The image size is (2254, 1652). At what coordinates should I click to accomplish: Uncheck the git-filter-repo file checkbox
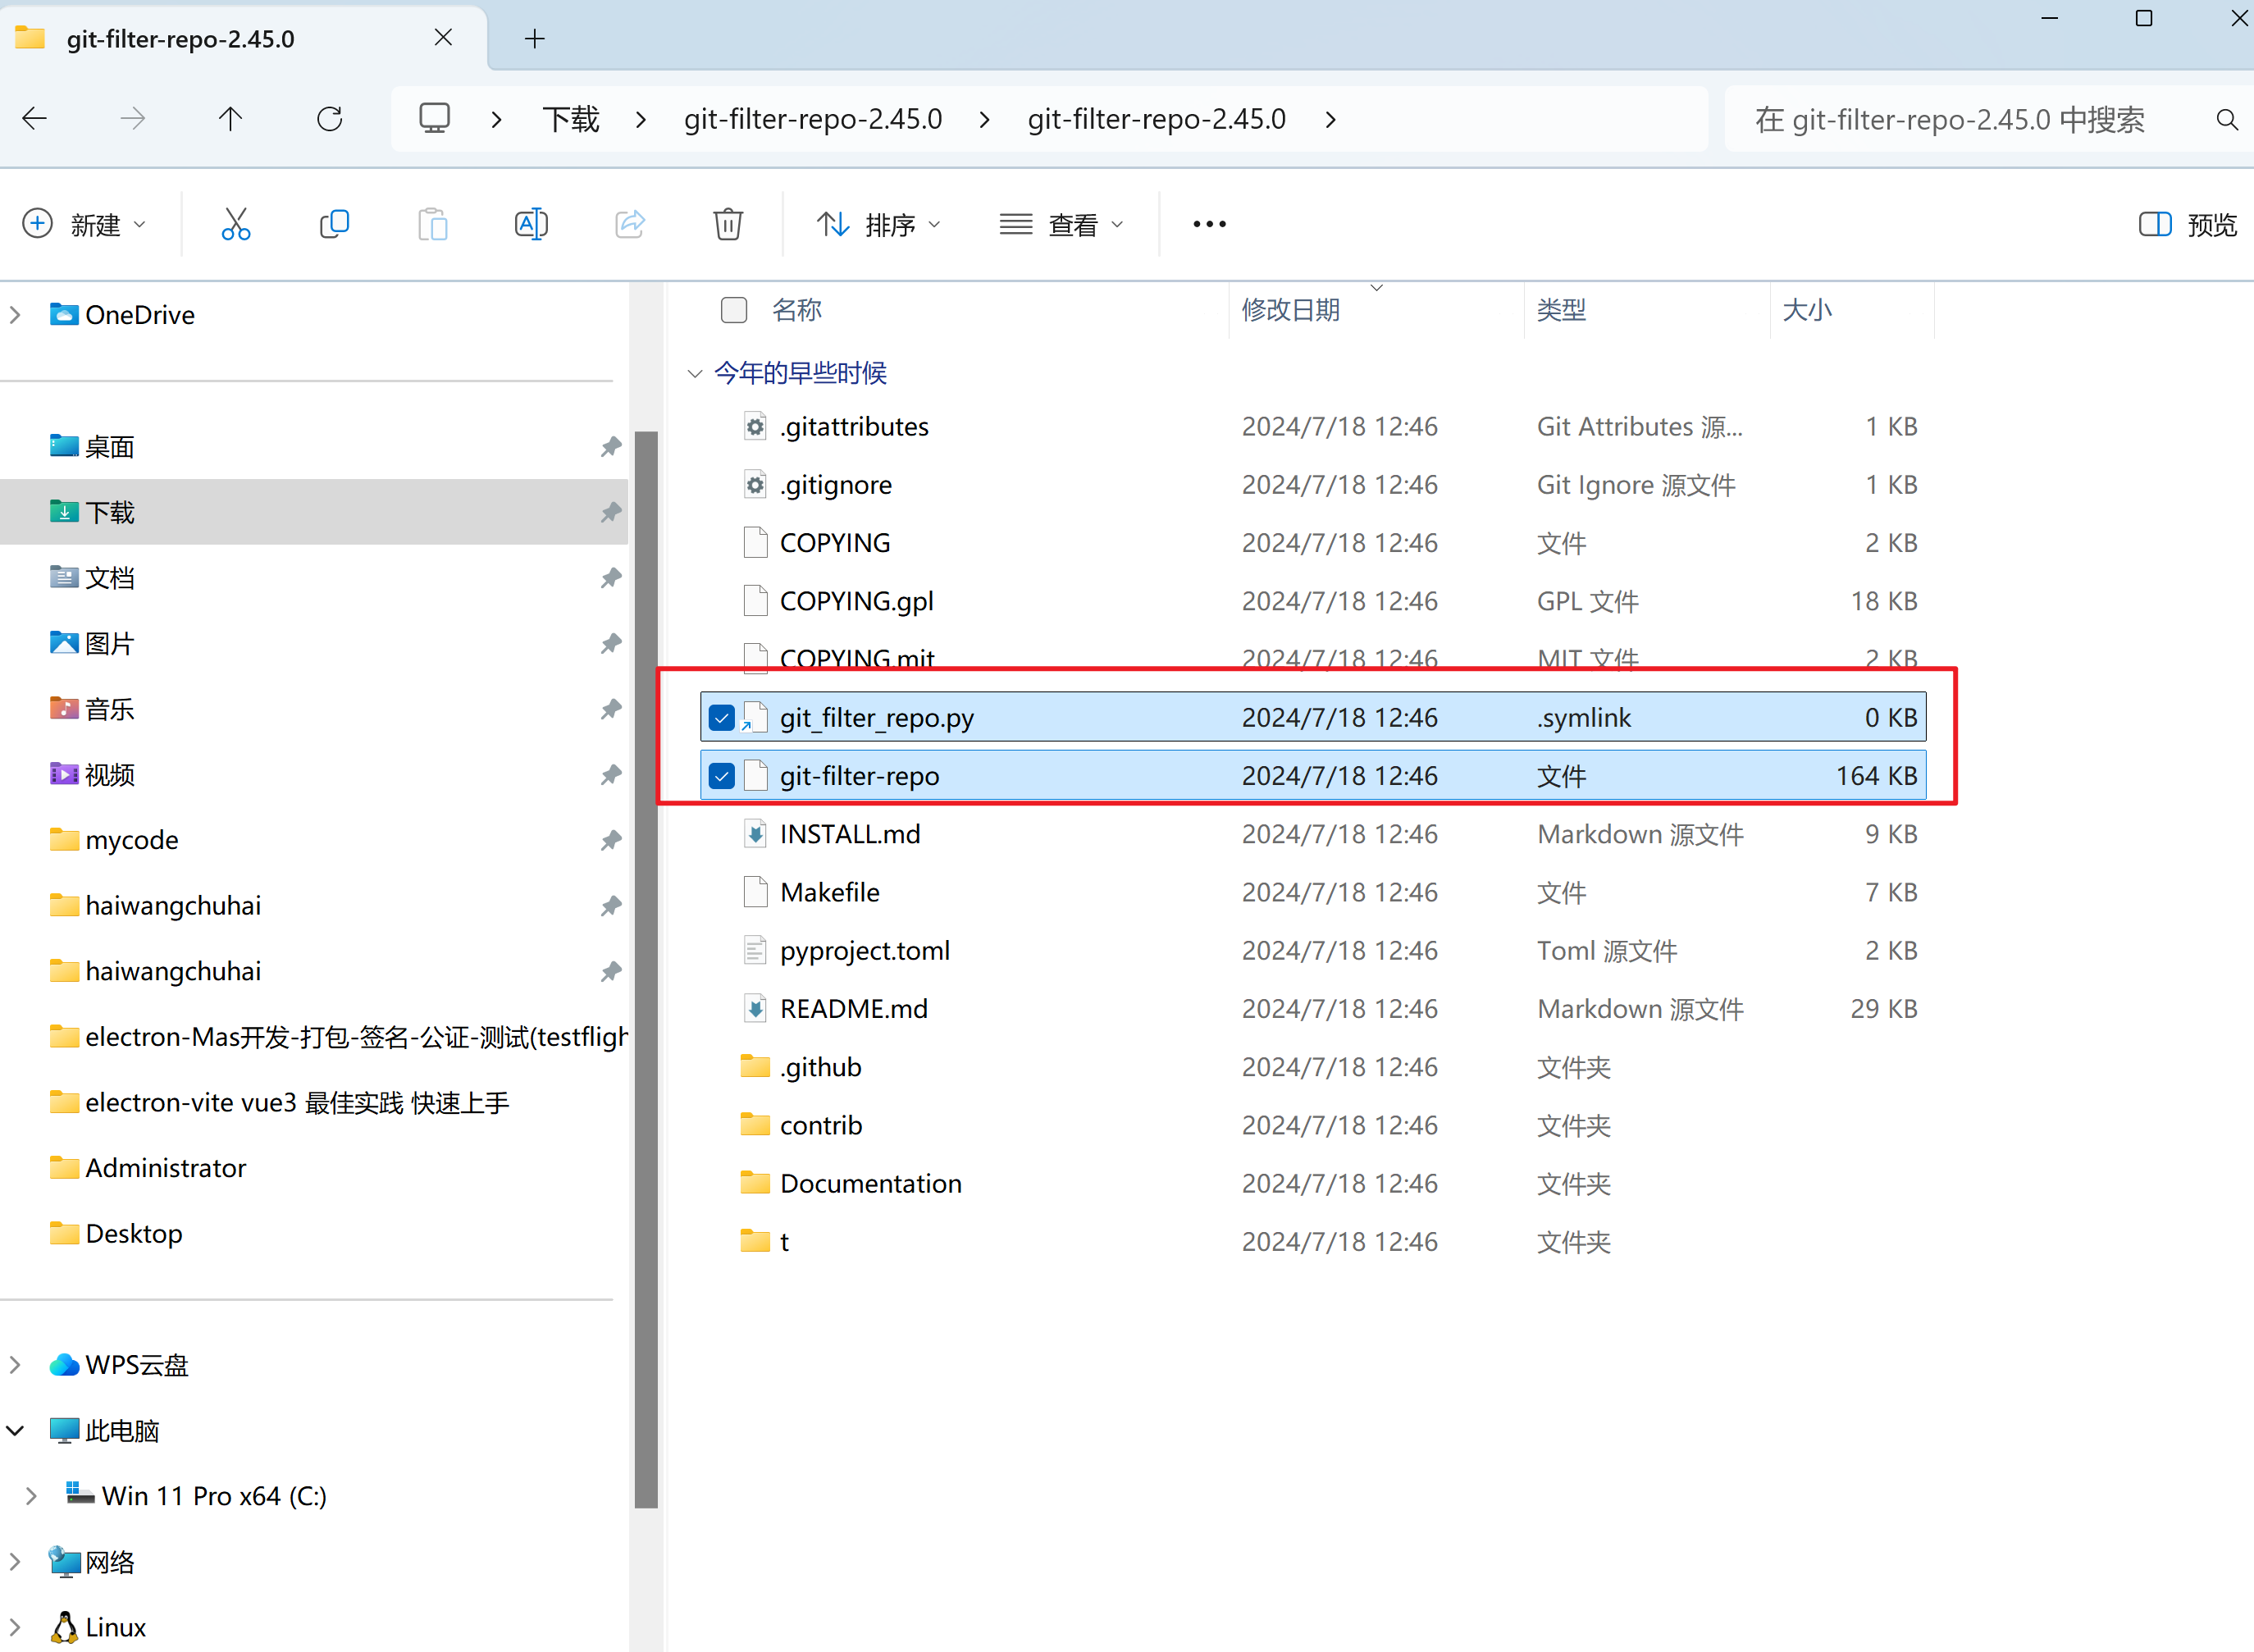721,776
